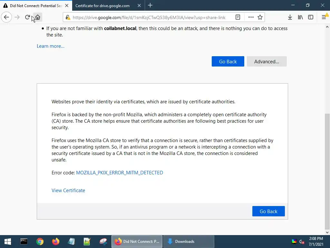Switch to Did Not Connect tab
Image resolution: width=330 pixels, height=248 pixels.
pyautogui.click(x=36, y=5)
